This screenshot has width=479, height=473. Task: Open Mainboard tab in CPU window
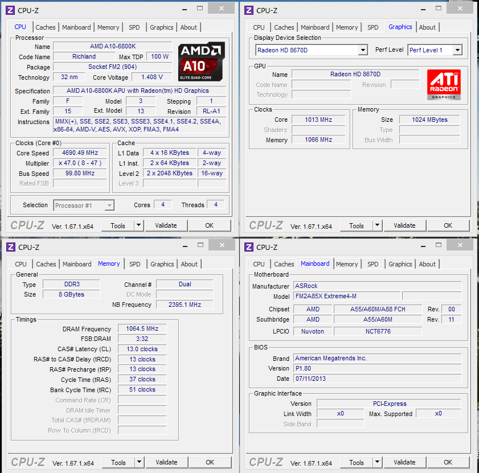[x=76, y=27]
